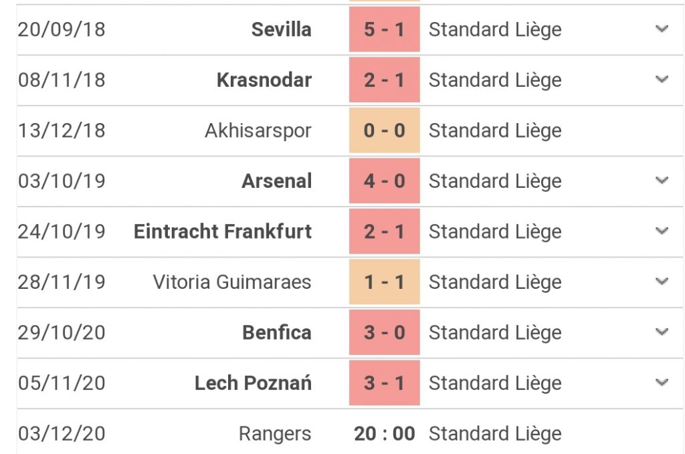
Task: Open the Sevilla team link
Action: pos(282,29)
